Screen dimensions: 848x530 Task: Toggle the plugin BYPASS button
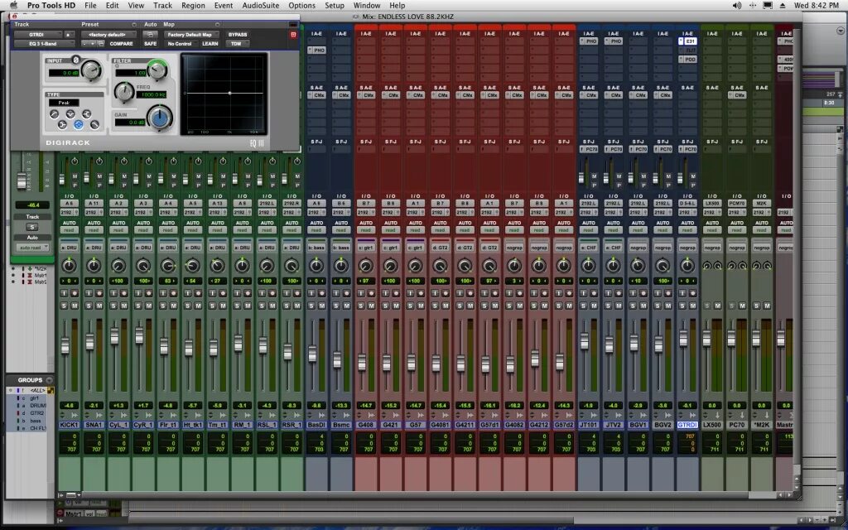238,35
